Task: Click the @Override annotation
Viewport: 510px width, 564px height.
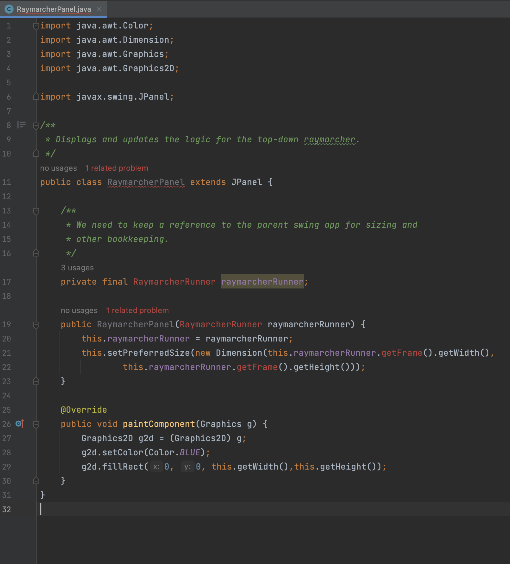Action: pos(84,410)
